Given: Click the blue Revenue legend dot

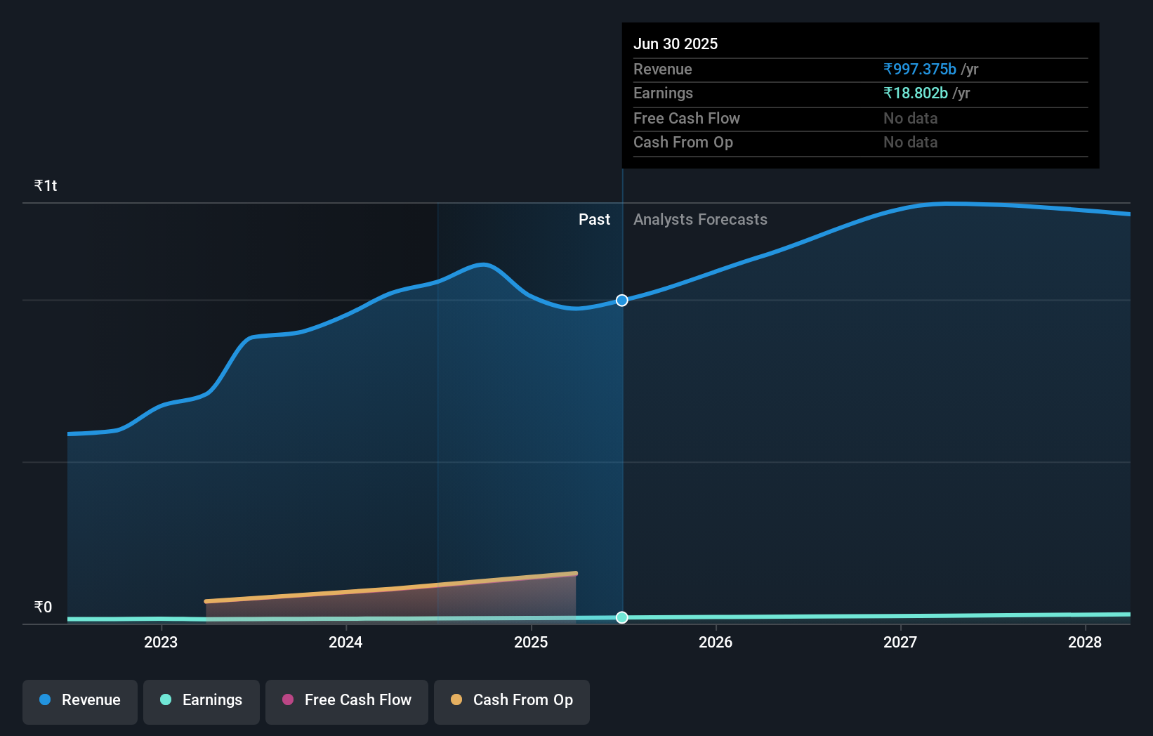Looking at the screenshot, I should point(45,699).
